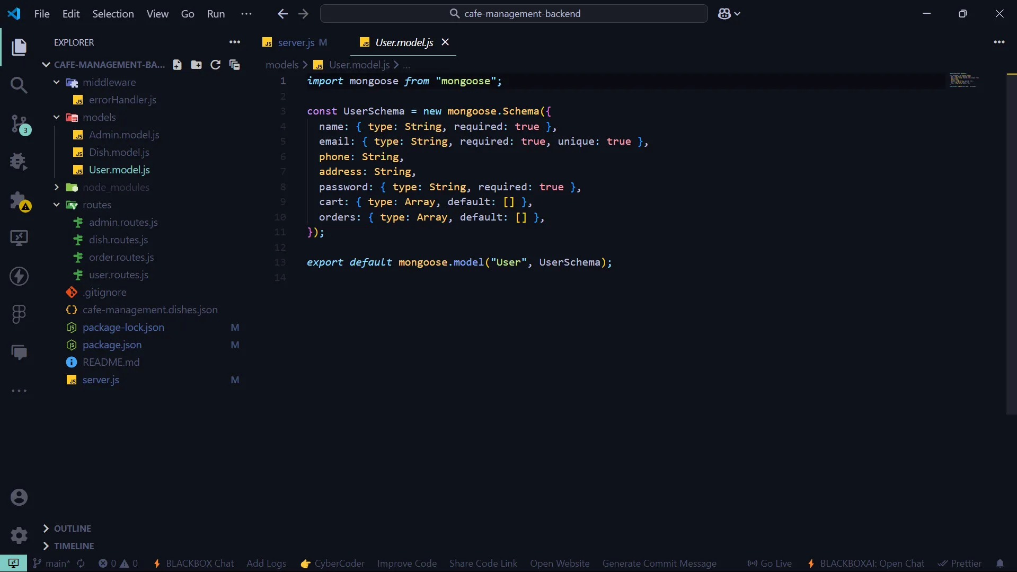
Task: Click Generate Commit Message in status bar
Action: coord(659,564)
